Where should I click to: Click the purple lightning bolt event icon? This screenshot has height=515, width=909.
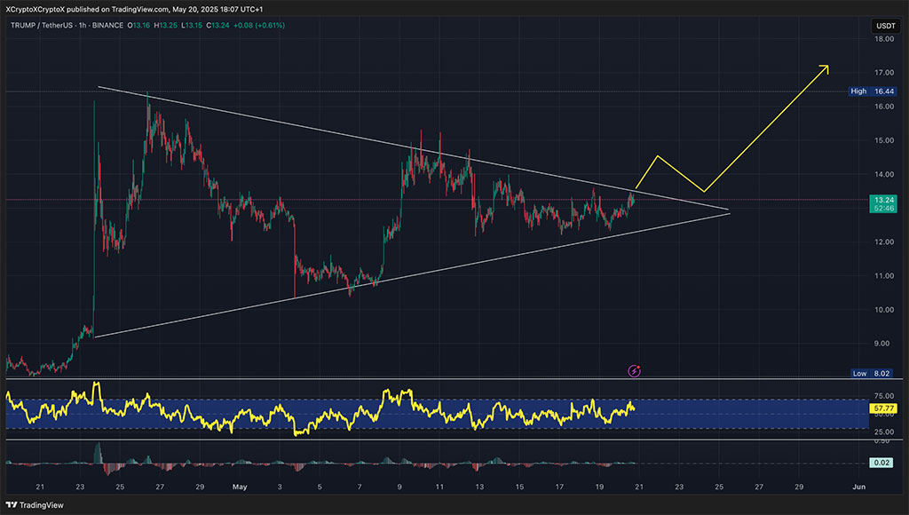click(634, 370)
